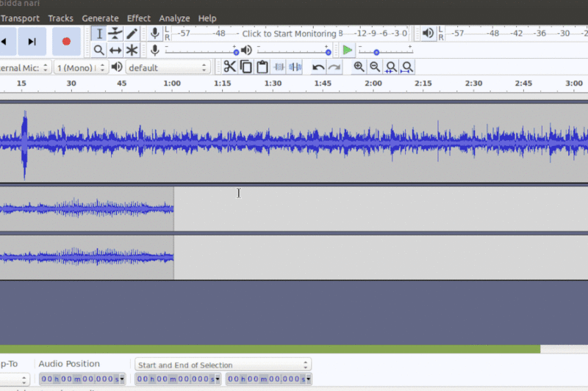
Task: Click the Cut scissors icon
Action: [229, 67]
